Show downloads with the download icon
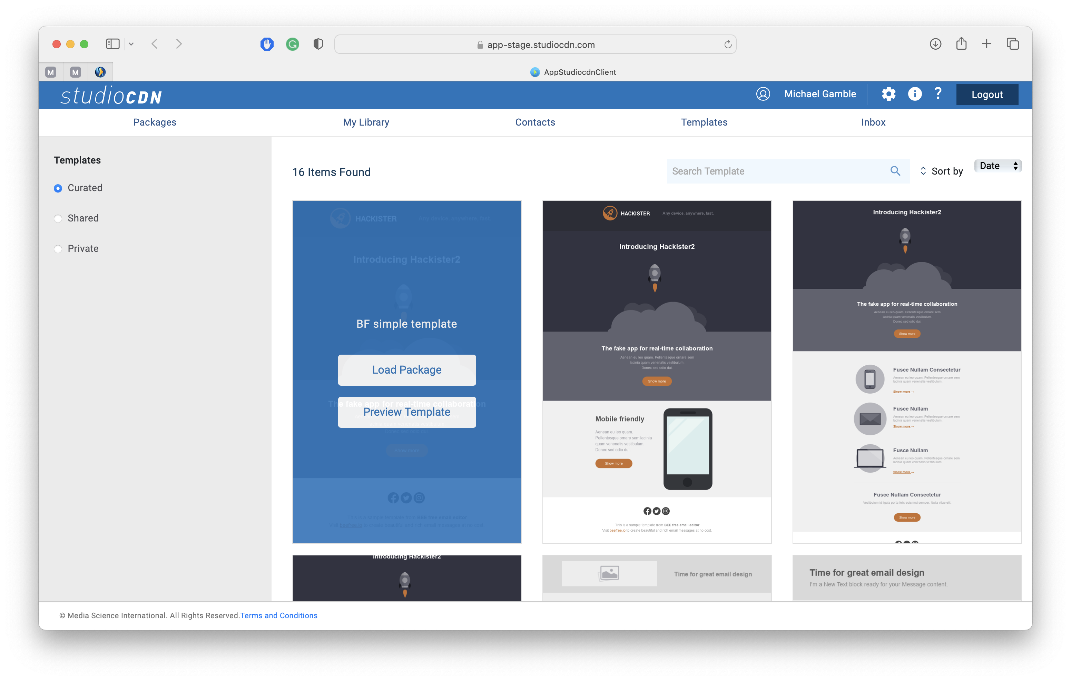 (x=935, y=44)
